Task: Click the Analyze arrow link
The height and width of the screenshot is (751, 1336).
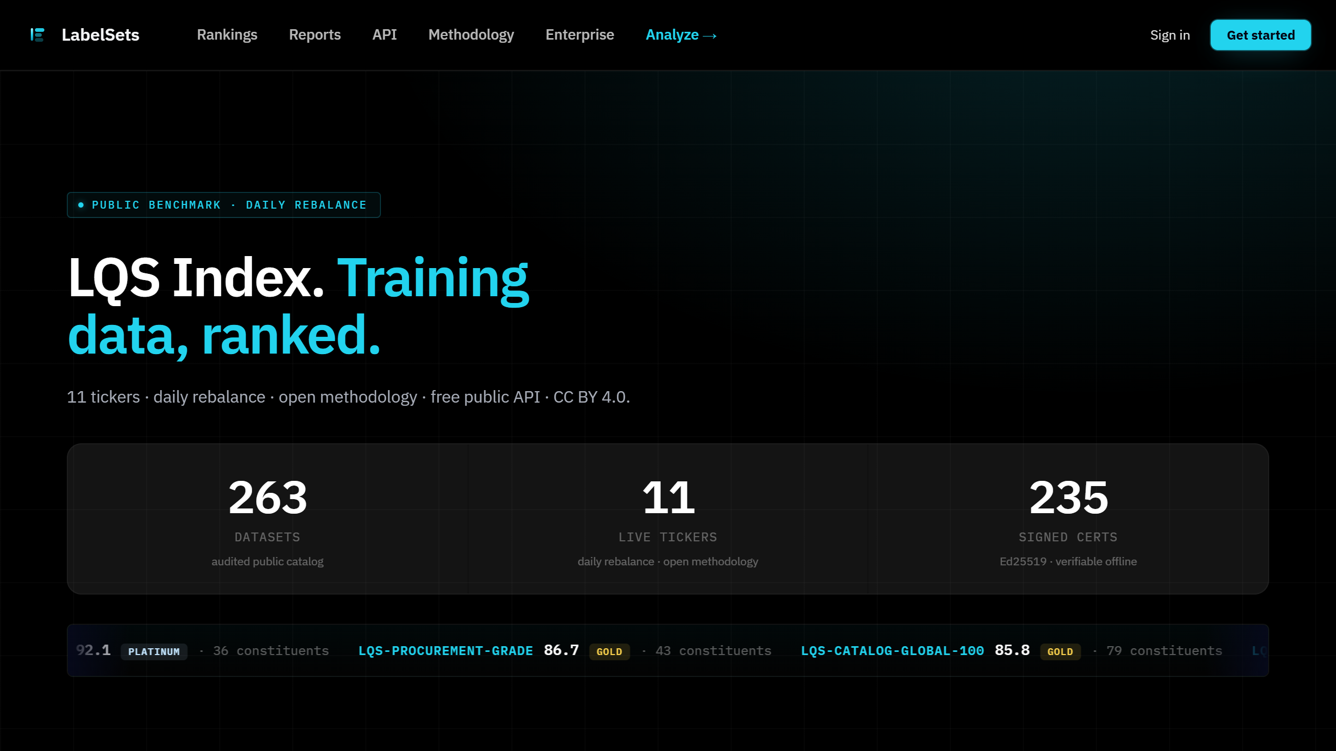Action: [x=681, y=35]
